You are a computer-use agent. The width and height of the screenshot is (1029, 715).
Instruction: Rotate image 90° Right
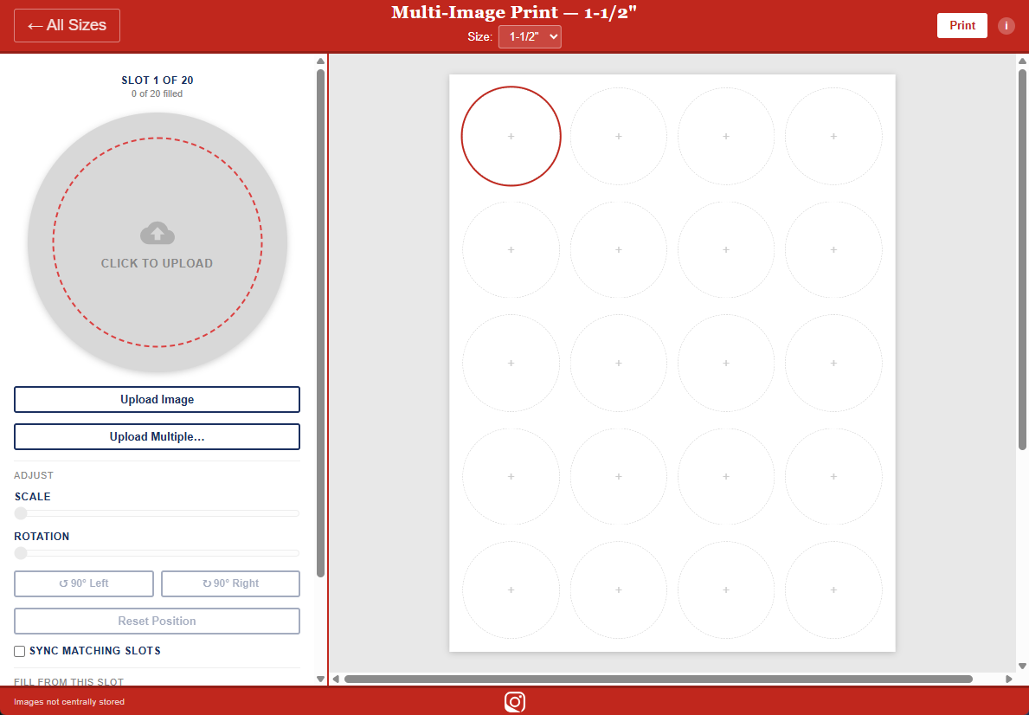(x=230, y=583)
